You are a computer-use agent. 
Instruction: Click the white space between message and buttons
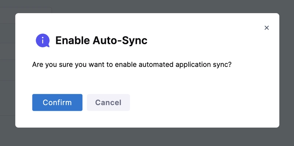click(132, 81)
